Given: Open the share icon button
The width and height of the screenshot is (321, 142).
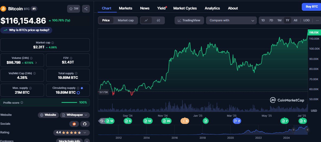Looking at the screenshot, I should pyautogui.click(x=86, y=9).
